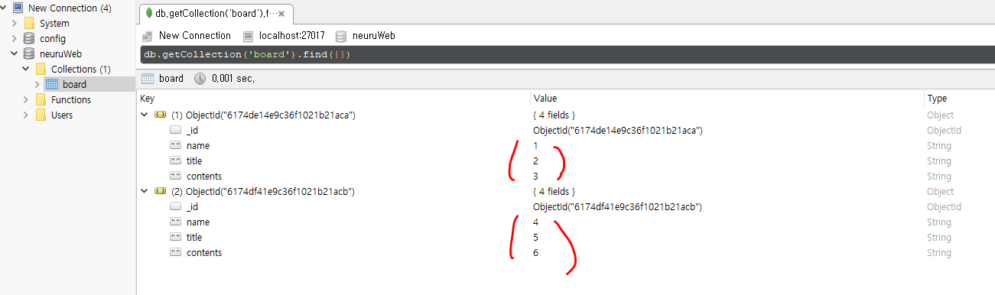The image size is (995, 295).
Task: Click the name value 4 cell
Action: coord(535,222)
